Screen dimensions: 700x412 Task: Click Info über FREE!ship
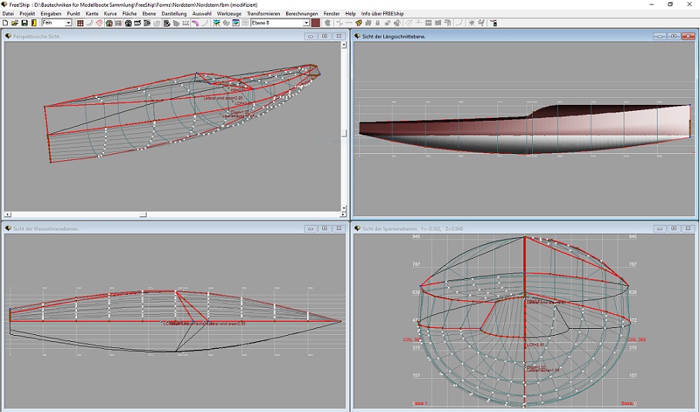coord(382,14)
